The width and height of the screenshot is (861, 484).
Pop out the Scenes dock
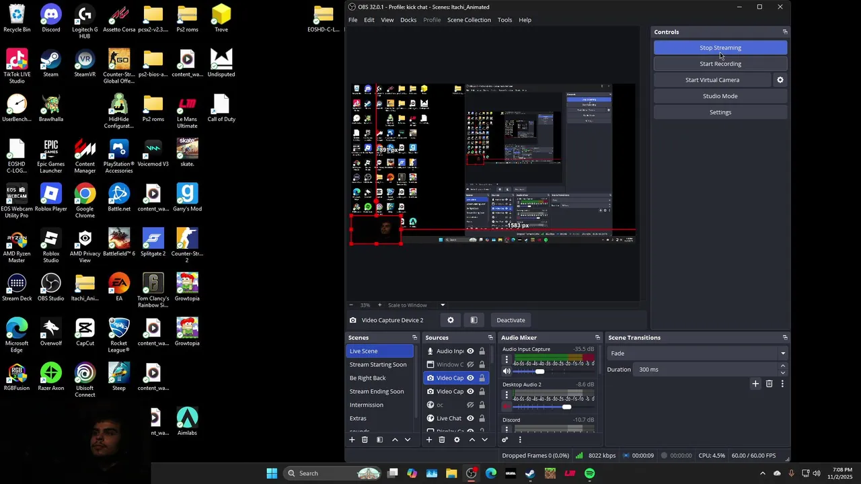pyautogui.click(x=414, y=337)
